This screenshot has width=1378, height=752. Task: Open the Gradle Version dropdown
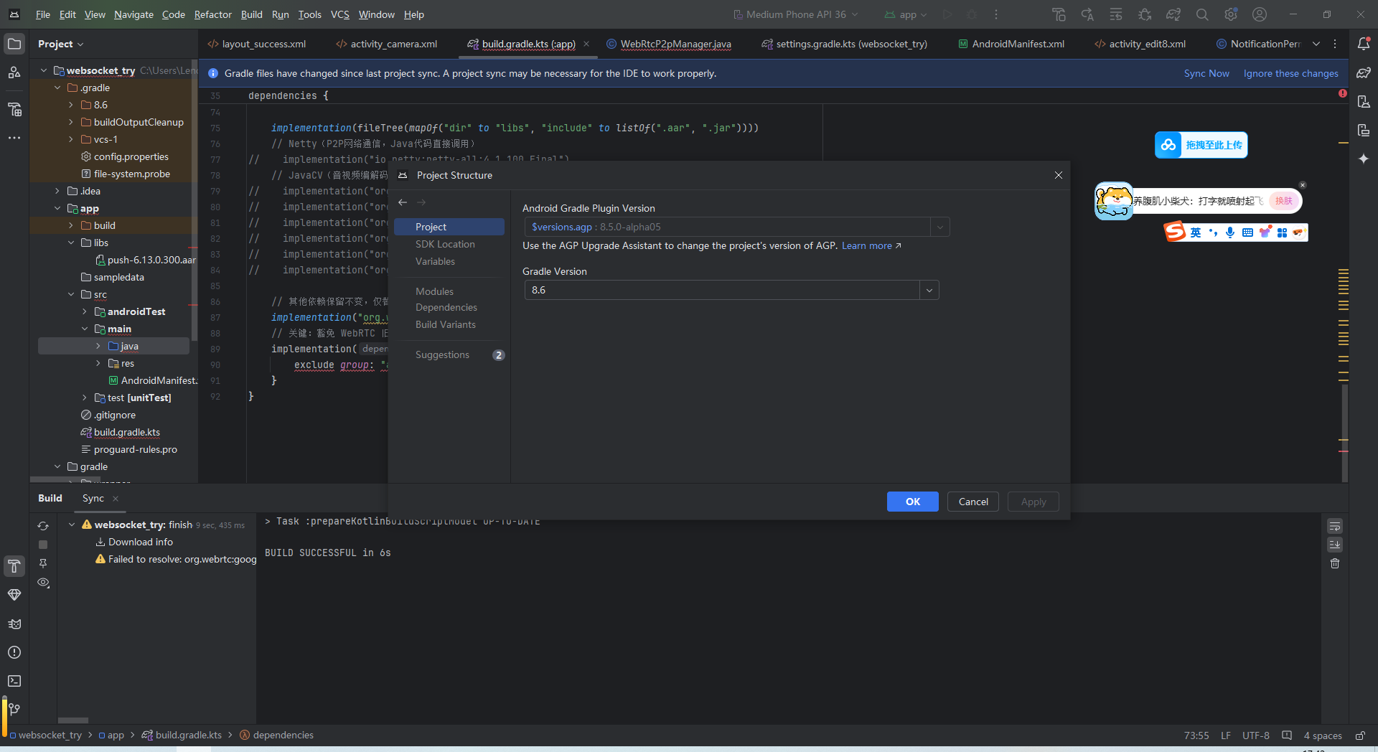tap(929, 290)
